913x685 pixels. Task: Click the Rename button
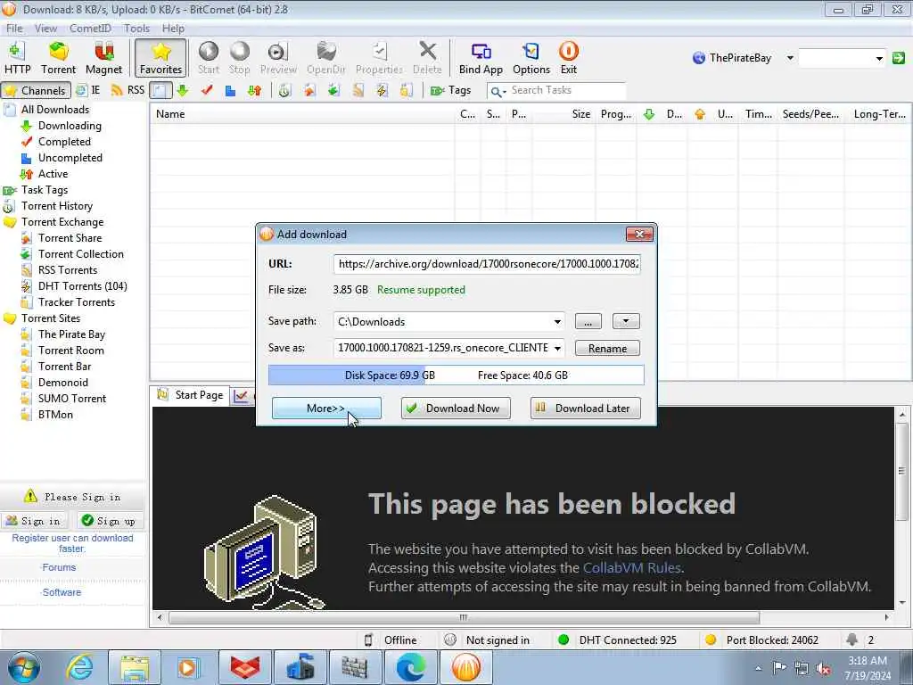[x=607, y=349]
